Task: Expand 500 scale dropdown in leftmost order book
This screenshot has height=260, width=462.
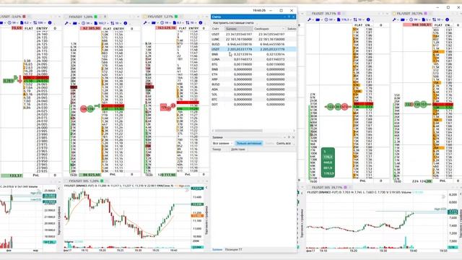Action: 45,22
